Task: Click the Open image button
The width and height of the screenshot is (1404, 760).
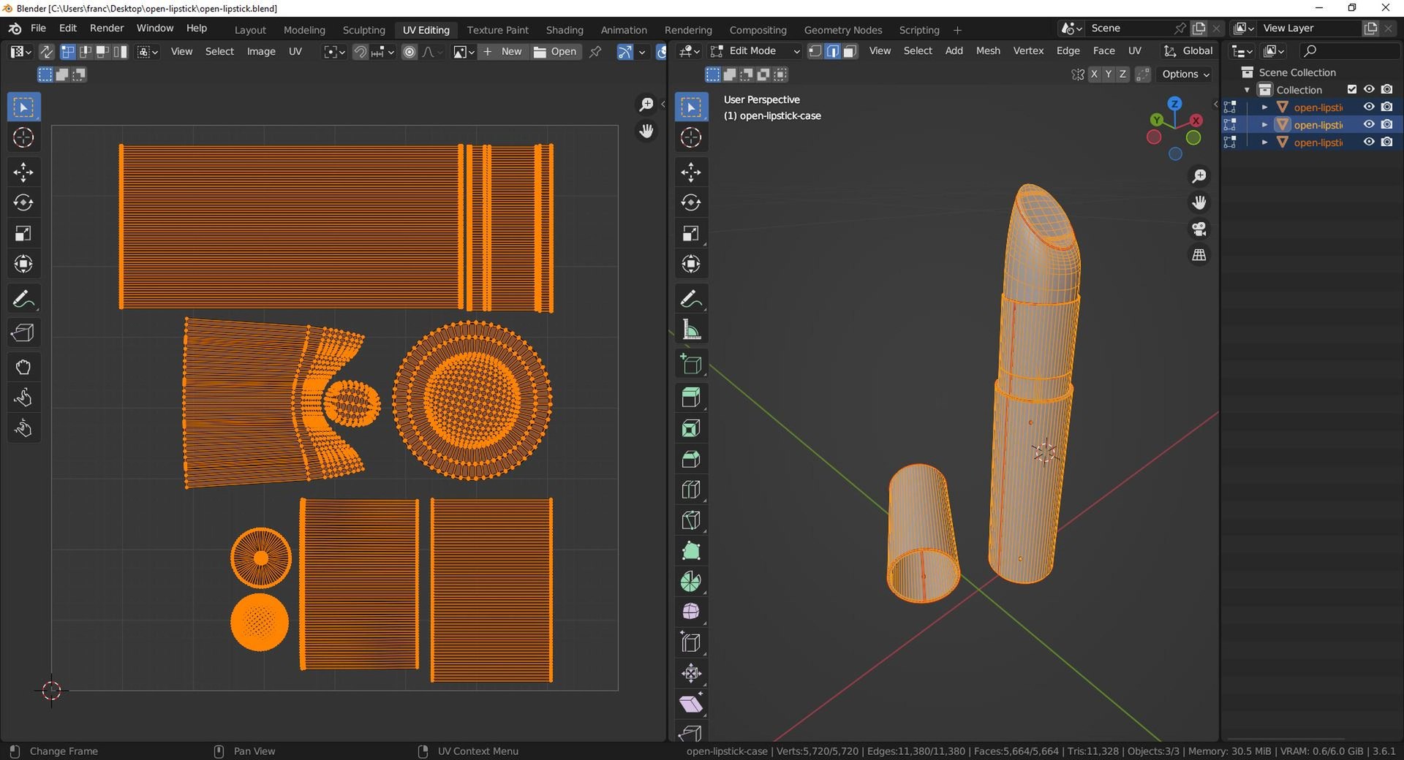Action: [556, 51]
